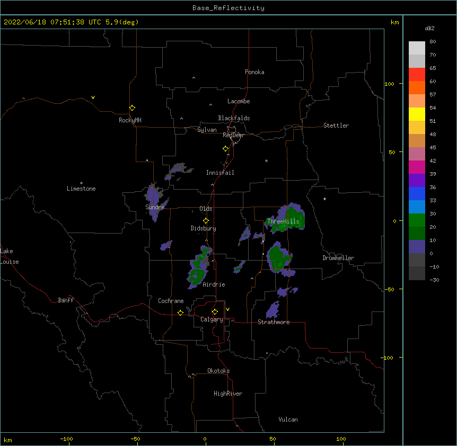Click the Innisfail city label

point(220,173)
